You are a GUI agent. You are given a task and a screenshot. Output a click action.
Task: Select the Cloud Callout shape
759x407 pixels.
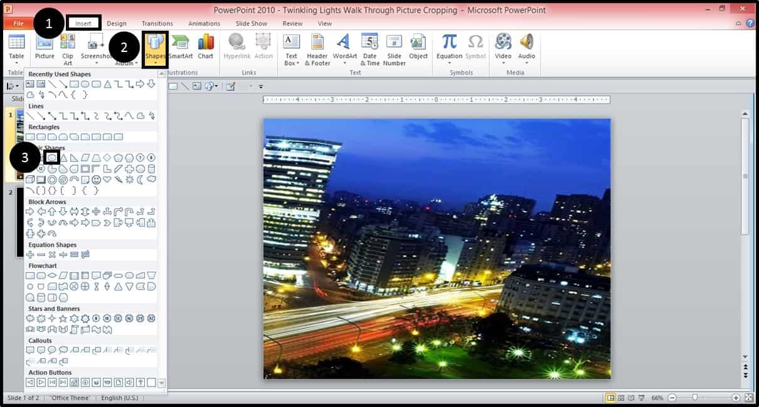(63, 350)
